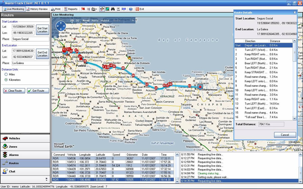
Task: Click route waypoint marker 63 on map
Action: click(190, 86)
